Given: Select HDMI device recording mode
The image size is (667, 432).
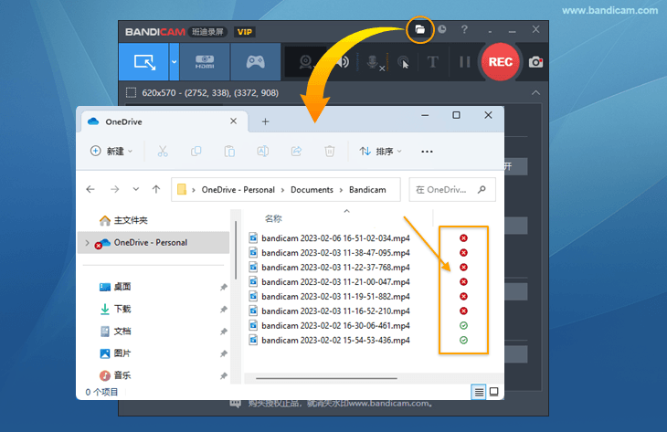Looking at the screenshot, I should click(x=205, y=62).
